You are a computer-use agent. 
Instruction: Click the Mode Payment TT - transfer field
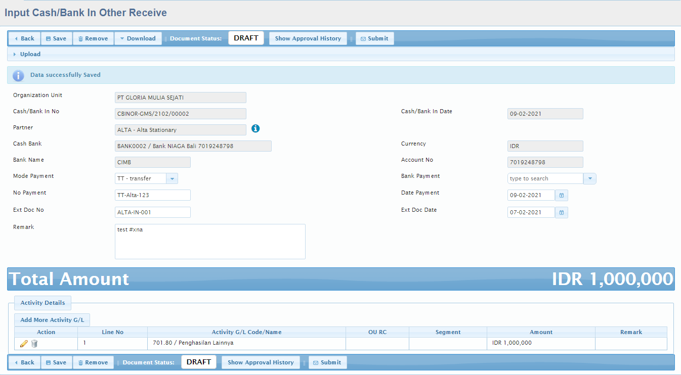click(x=141, y=178)
